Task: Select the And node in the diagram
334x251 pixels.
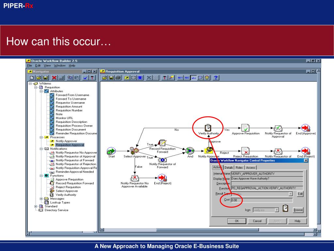Action: tap(190, 151)
